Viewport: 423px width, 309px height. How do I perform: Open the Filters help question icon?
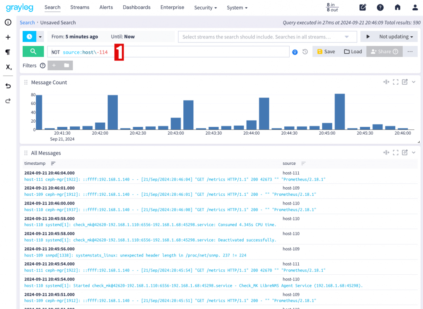click(x=43, y=66)
